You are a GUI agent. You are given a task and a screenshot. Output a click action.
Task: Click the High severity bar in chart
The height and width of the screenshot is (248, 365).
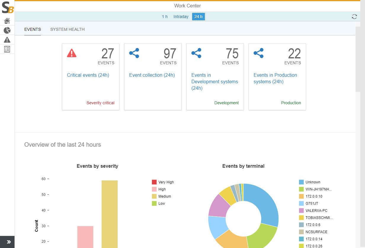pyautogui.click(x=85, y=237)
